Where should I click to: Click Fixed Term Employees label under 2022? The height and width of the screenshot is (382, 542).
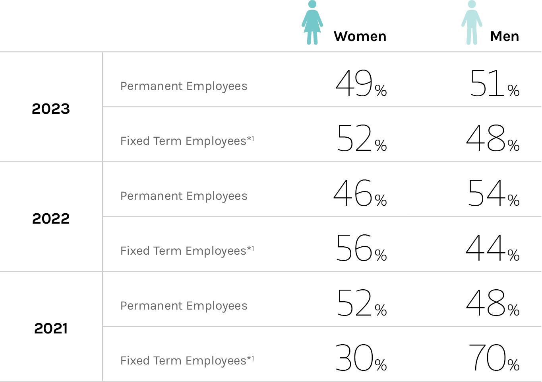187,251
